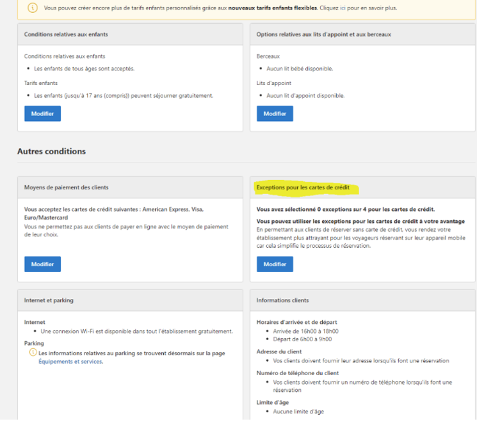
Task: Click the 'Autres conditions' section heading
Action: coord(51,152)
